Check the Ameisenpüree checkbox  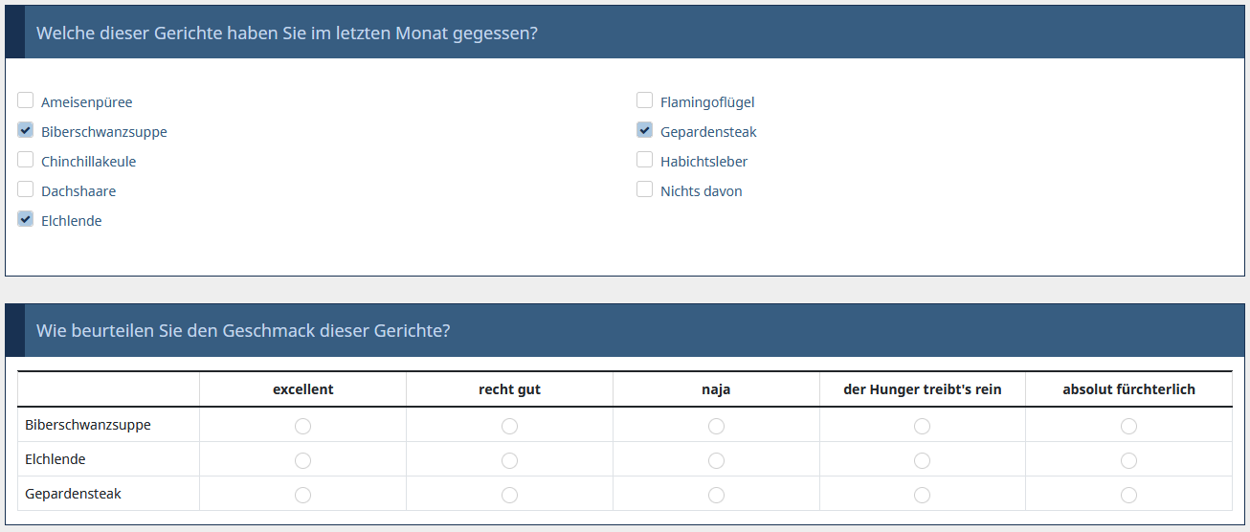click(x=26, y=100)
